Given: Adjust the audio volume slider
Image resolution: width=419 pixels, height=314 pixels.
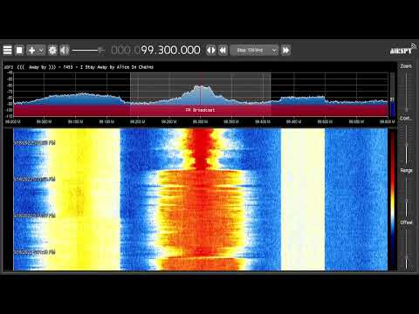Looking at the screenshot, I should (88, 51).
